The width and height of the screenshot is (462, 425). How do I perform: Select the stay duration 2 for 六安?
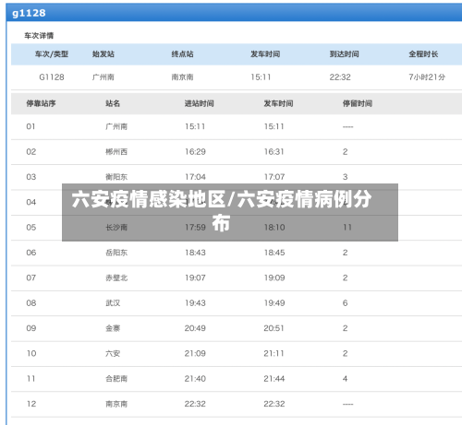click(x=346, y=353)
